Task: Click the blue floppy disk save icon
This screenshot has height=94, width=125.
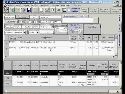Action: 29,10
